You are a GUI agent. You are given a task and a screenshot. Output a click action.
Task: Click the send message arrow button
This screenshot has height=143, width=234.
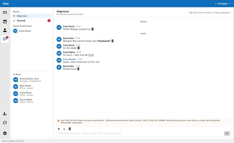(227, 133)
